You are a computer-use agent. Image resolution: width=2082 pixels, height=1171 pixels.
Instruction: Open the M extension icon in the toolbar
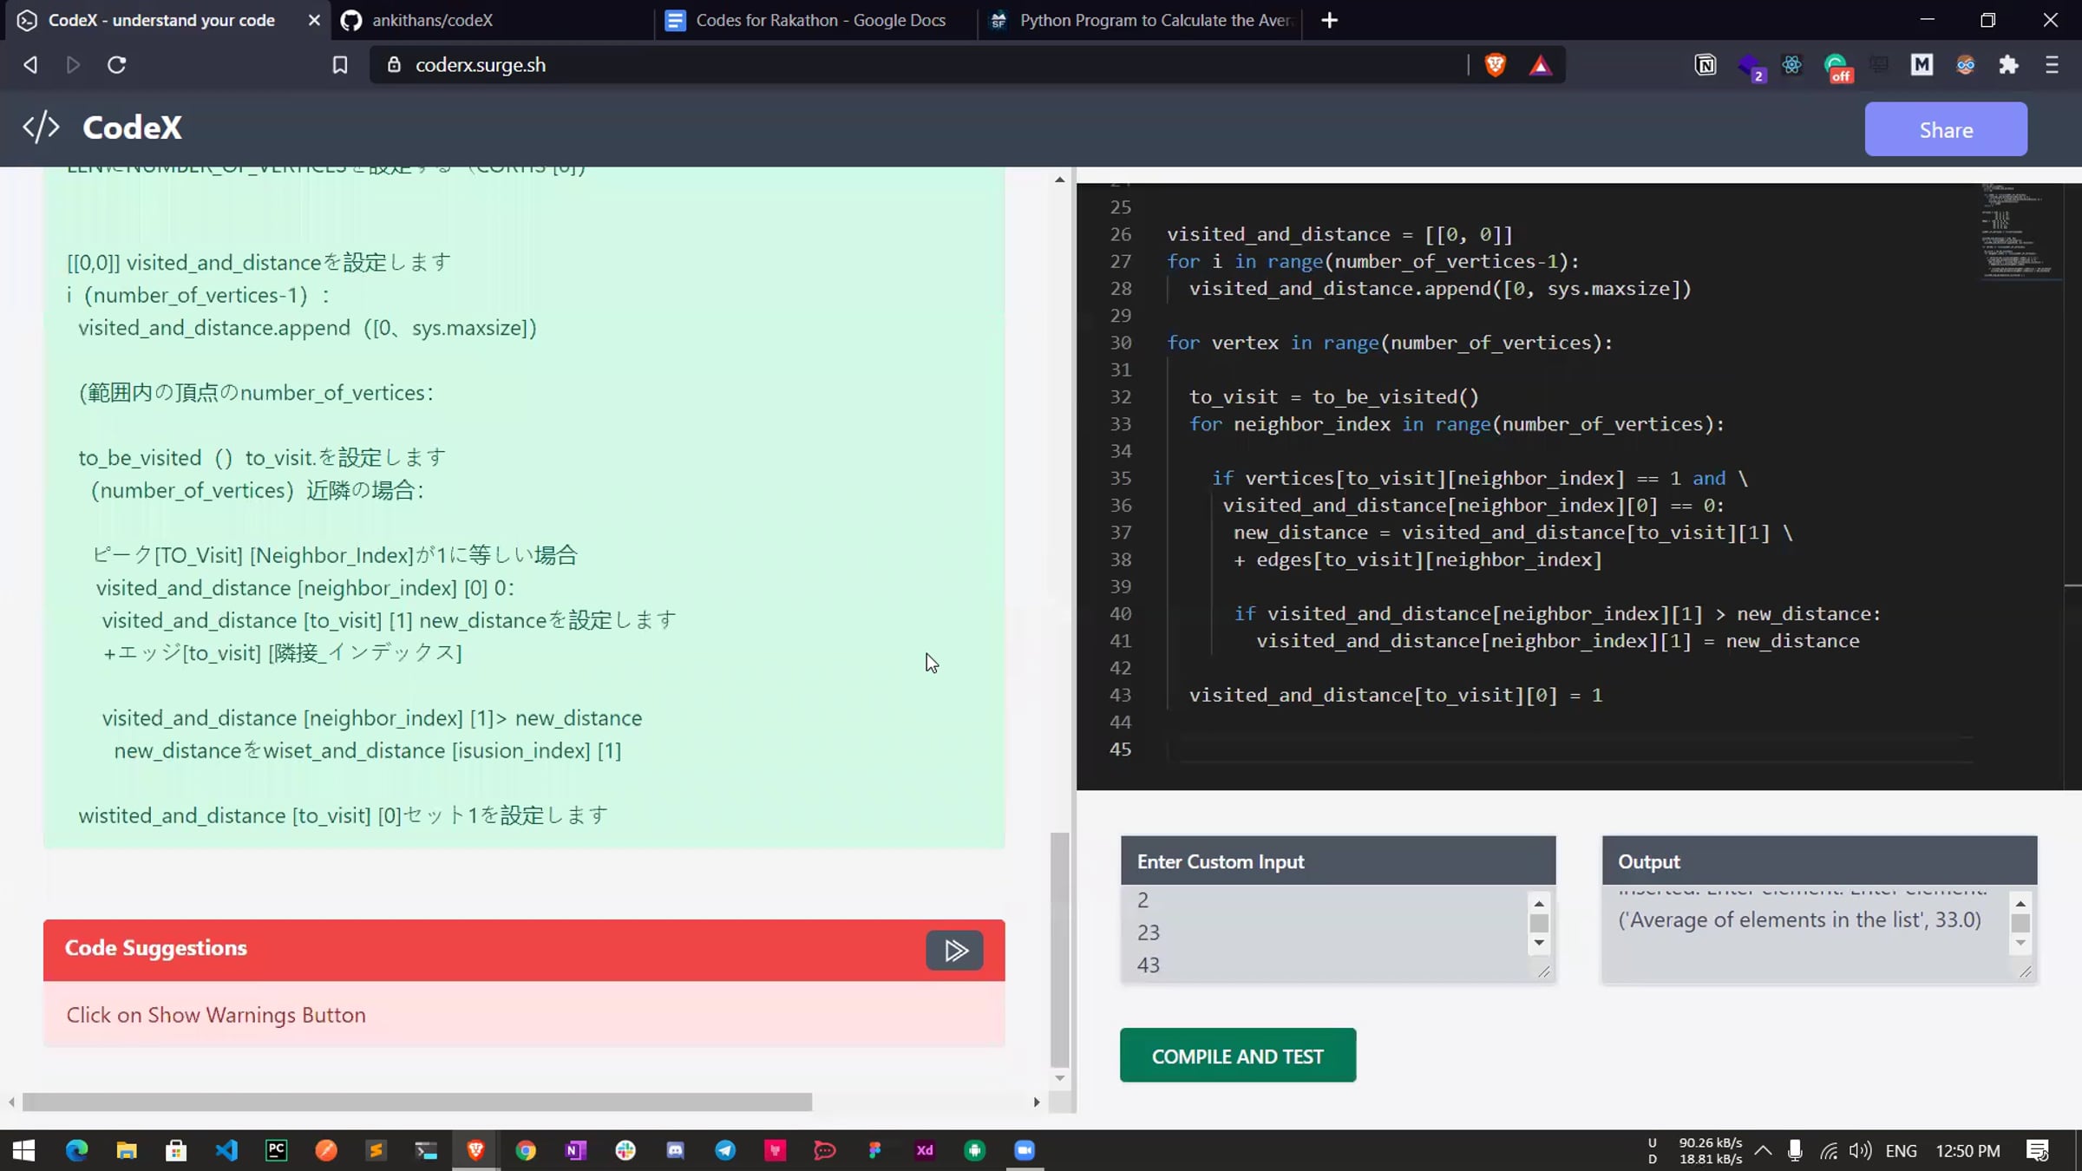(1922, 65)
